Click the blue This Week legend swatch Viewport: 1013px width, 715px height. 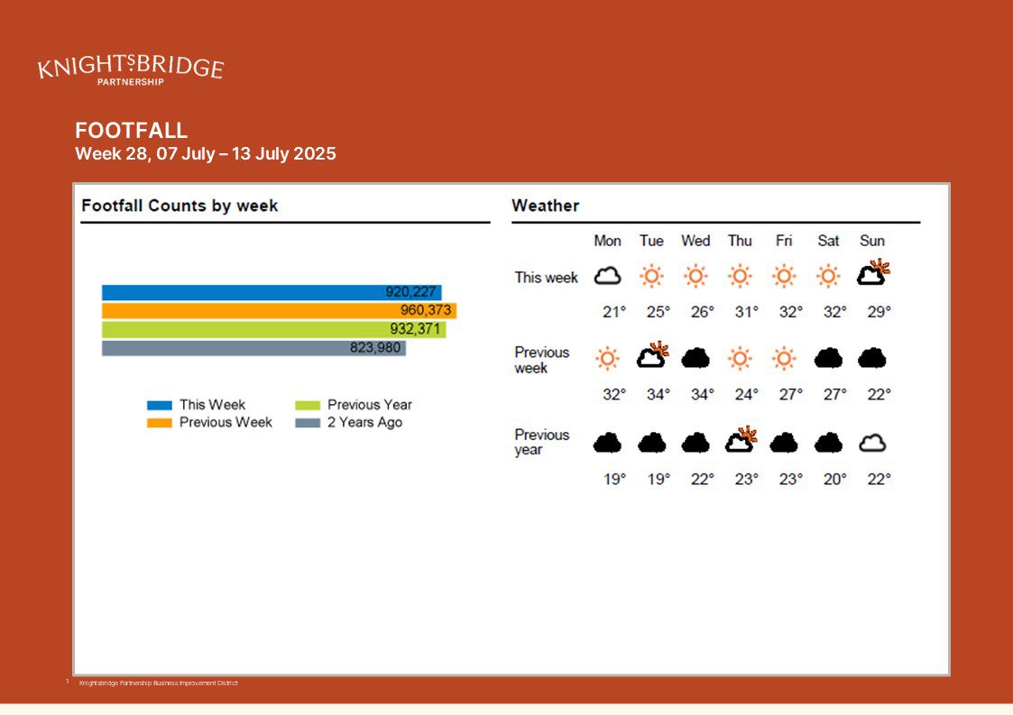[160, 406]
